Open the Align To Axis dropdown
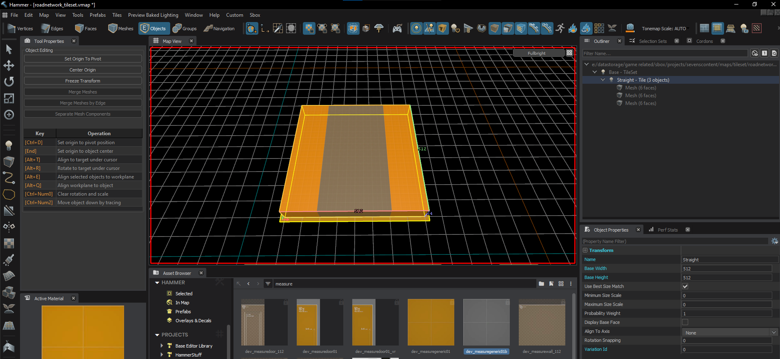 [730, 333]
